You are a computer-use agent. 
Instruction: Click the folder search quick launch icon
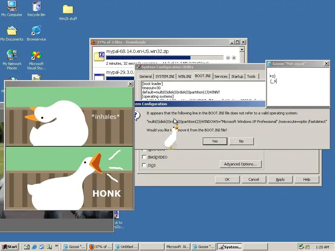pos(49,247)
